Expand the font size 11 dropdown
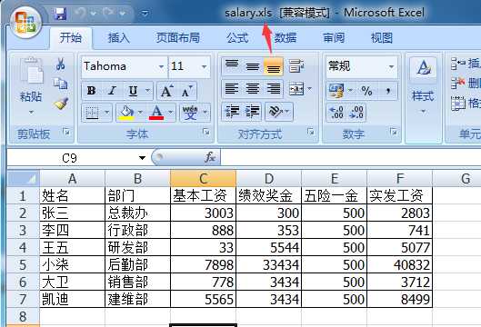The height and width of the screenshot is (327, 481). coord(204,66)
